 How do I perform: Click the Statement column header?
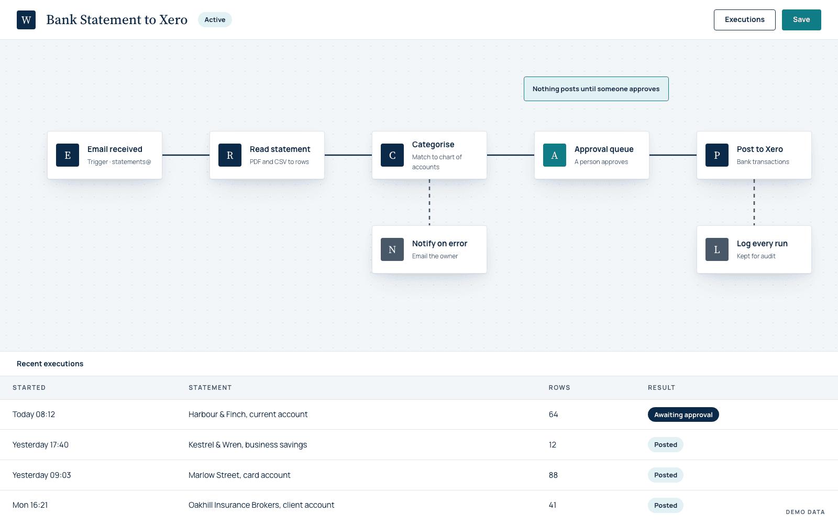click(210, 388)
